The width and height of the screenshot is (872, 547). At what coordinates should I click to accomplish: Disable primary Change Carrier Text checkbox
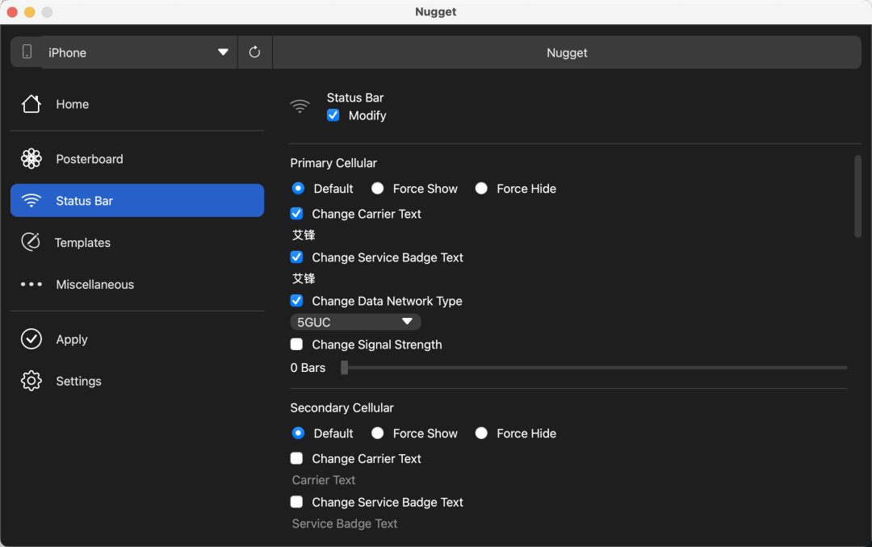(296, 214)
